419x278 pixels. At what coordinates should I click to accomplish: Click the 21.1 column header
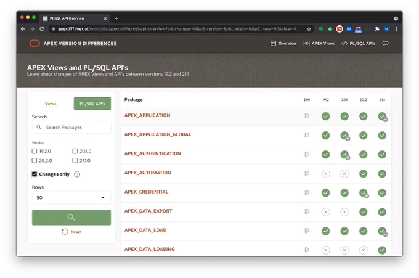[x=382, y=100]
